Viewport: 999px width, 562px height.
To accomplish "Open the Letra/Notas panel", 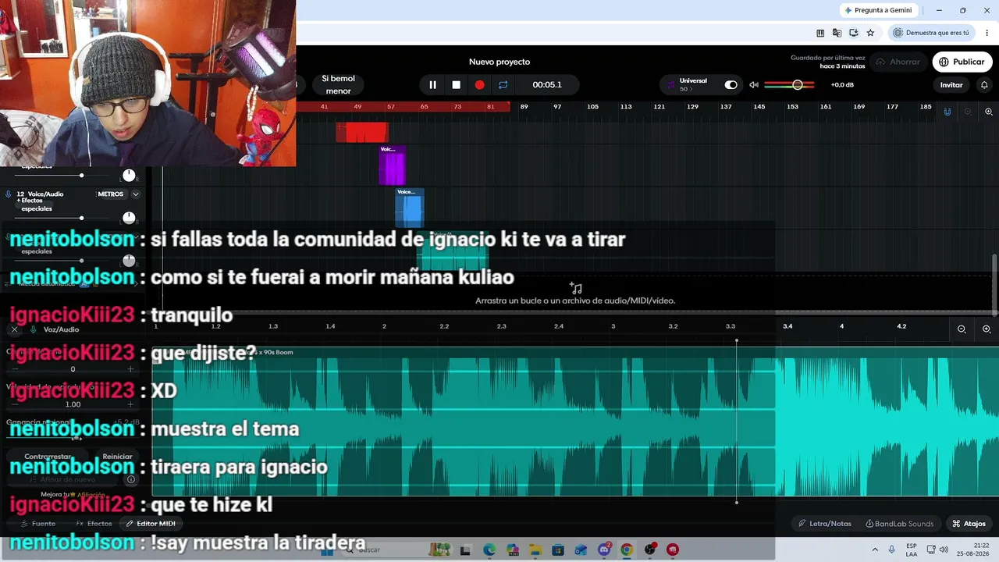I will point(825,524).
